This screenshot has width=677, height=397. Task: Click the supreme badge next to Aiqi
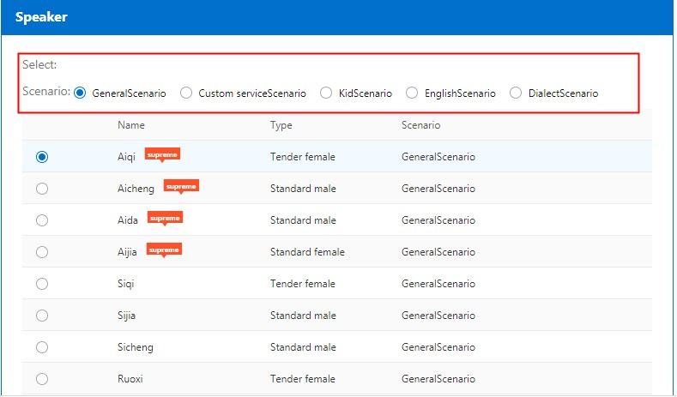(x=162, y=155)
